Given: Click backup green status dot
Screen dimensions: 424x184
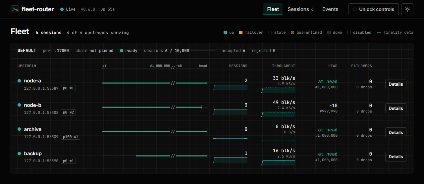Looking at the screenshot, I should click(x=19, y=153).
